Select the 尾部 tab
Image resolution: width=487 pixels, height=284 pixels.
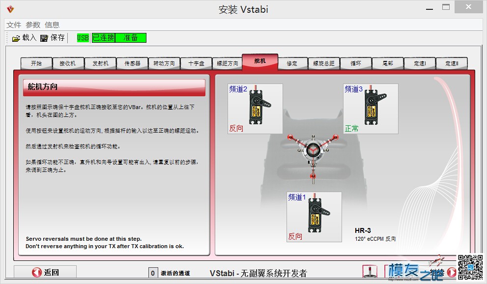pos(388,63)
